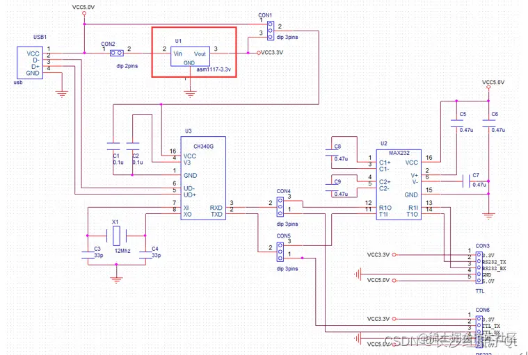Click the ground symbol below the crystal
Viewport: 528px width, 355px height.
click(116, 280)
